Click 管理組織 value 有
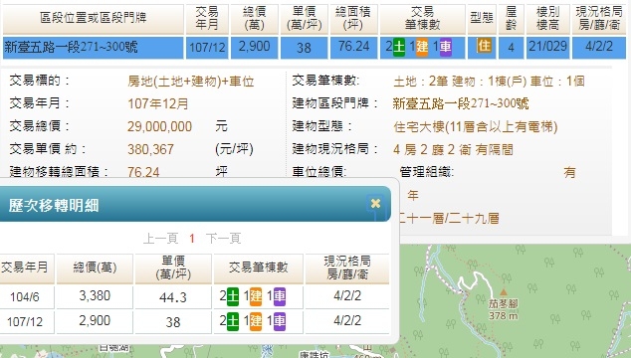 pos(569,173)
